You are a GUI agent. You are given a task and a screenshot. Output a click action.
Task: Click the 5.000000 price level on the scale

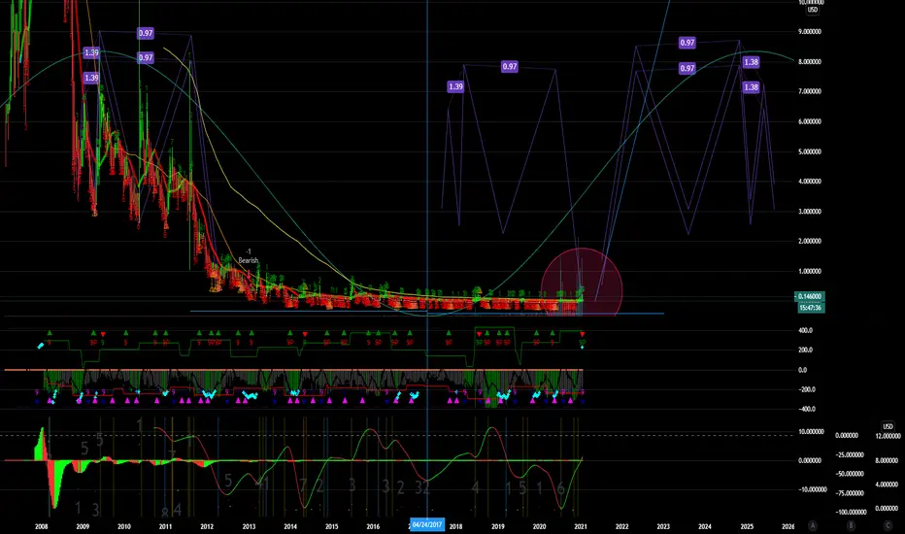(810, 151)
